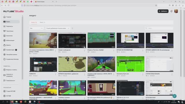185x104 pixels.
Task: Open the НОВОСТИ video thumbnail
Action: pos(43,64)
